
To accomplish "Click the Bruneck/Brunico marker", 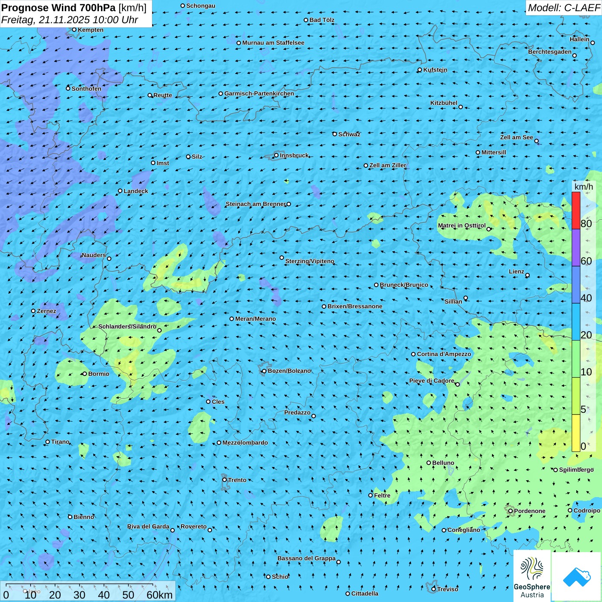I will (376, 285).
